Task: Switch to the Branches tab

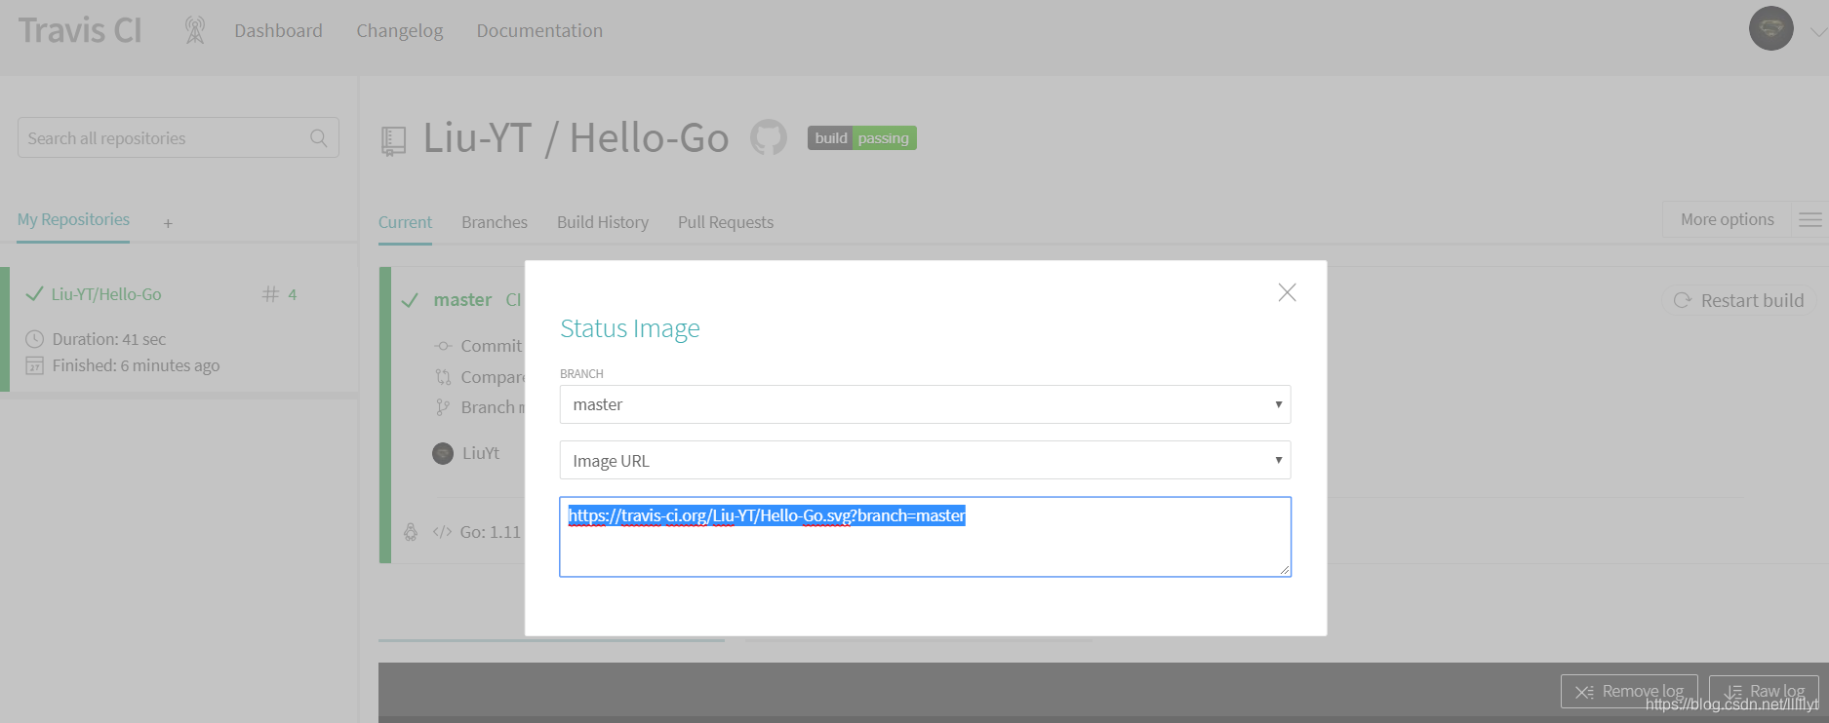Action: pos(495,222)
